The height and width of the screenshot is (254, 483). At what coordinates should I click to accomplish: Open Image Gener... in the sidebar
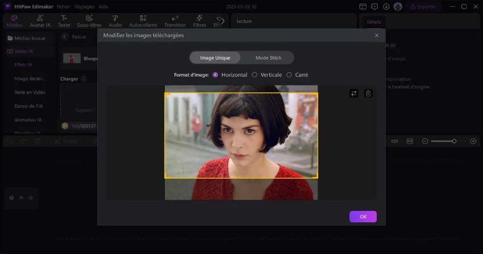coord(30,79)
